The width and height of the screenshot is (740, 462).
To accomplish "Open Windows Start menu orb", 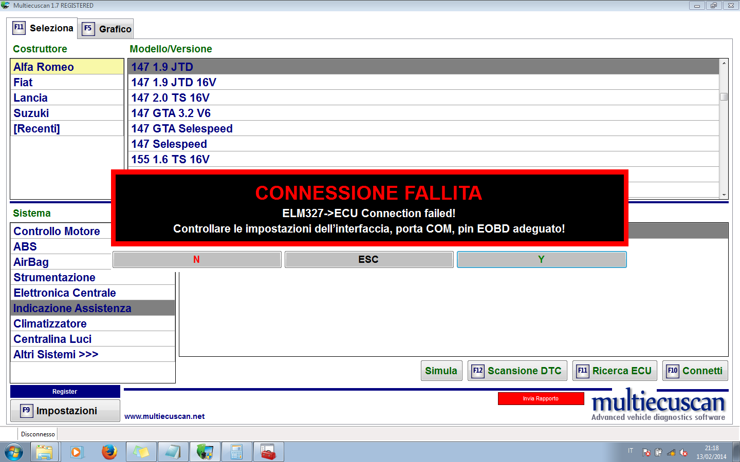I will (x=14, y=452).
